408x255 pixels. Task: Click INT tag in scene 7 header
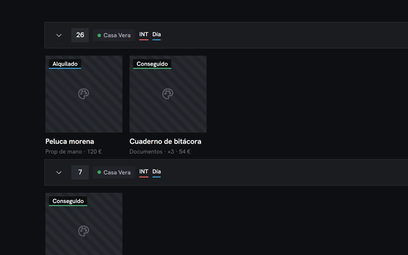coord(144,172)
